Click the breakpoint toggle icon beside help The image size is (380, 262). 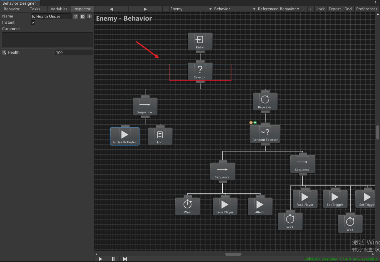[82, 16]
